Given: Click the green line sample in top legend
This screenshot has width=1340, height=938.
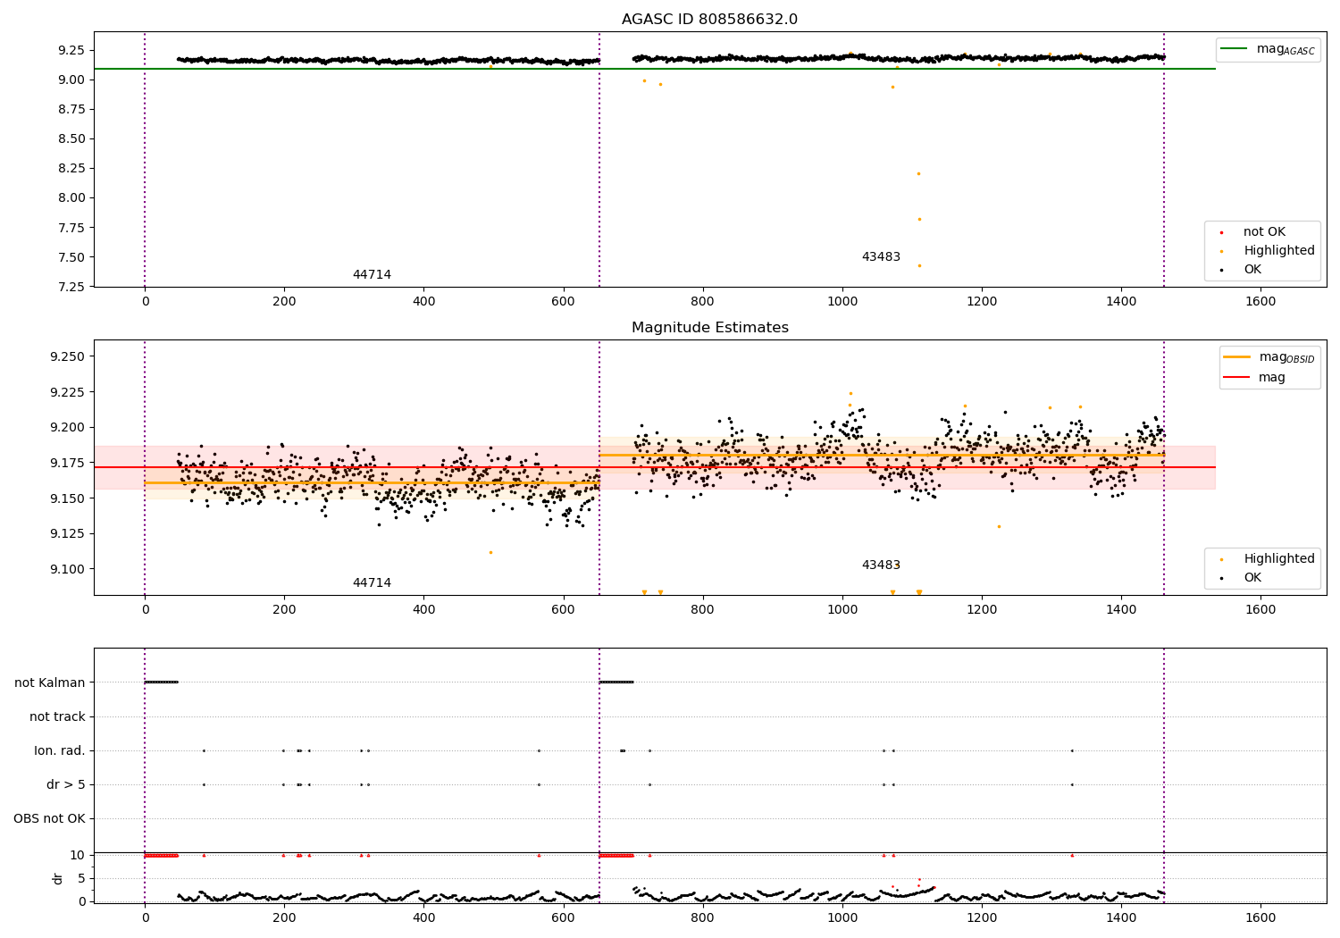Looking at the screenshot, I should (x=1235, y=49).
